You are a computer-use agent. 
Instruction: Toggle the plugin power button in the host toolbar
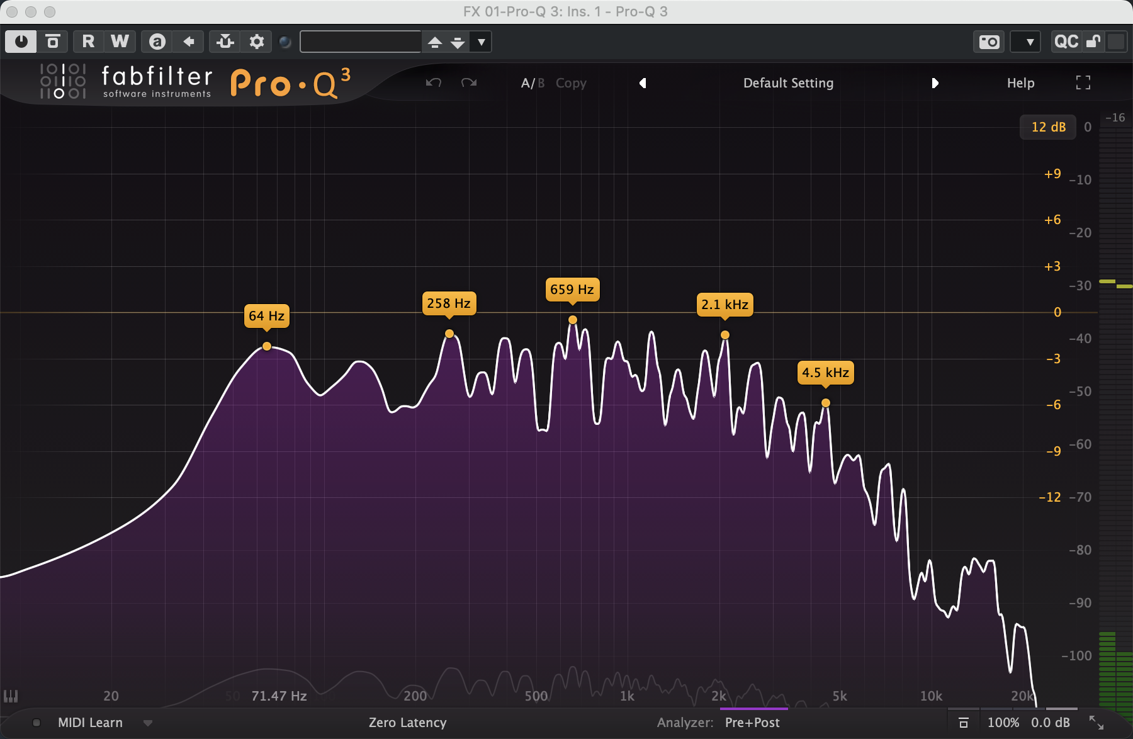21,42
